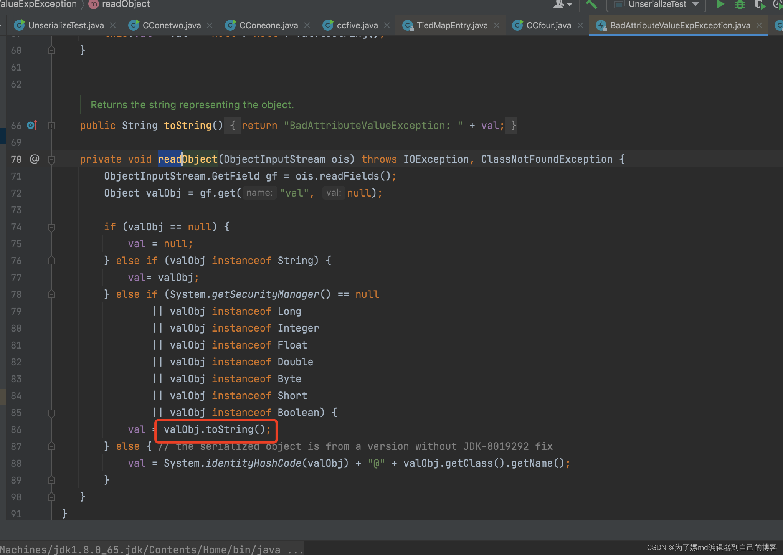Collapse the block starting at line 85
Image resolution: width=783 pixels, height=555 pixels.
pos(51,413)
